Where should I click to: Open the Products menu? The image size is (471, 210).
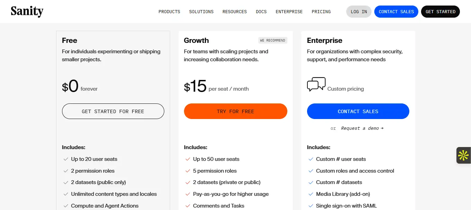click(169, 12)
